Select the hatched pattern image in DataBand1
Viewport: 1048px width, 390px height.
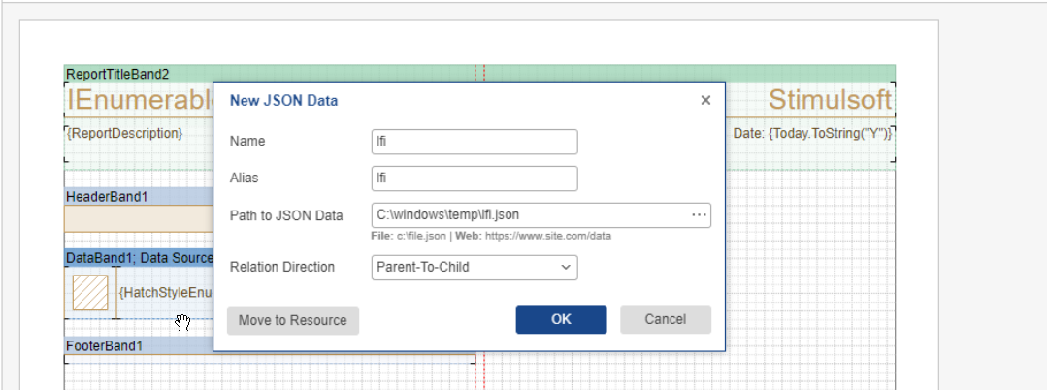(x=89, y=293)
